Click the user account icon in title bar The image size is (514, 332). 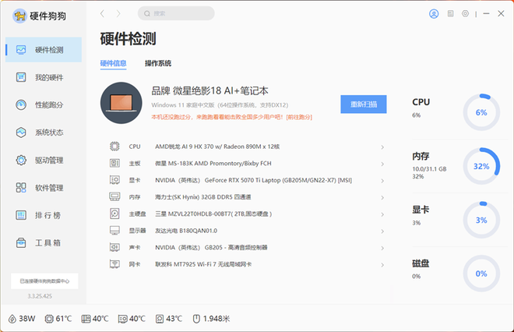coord(434,13)
